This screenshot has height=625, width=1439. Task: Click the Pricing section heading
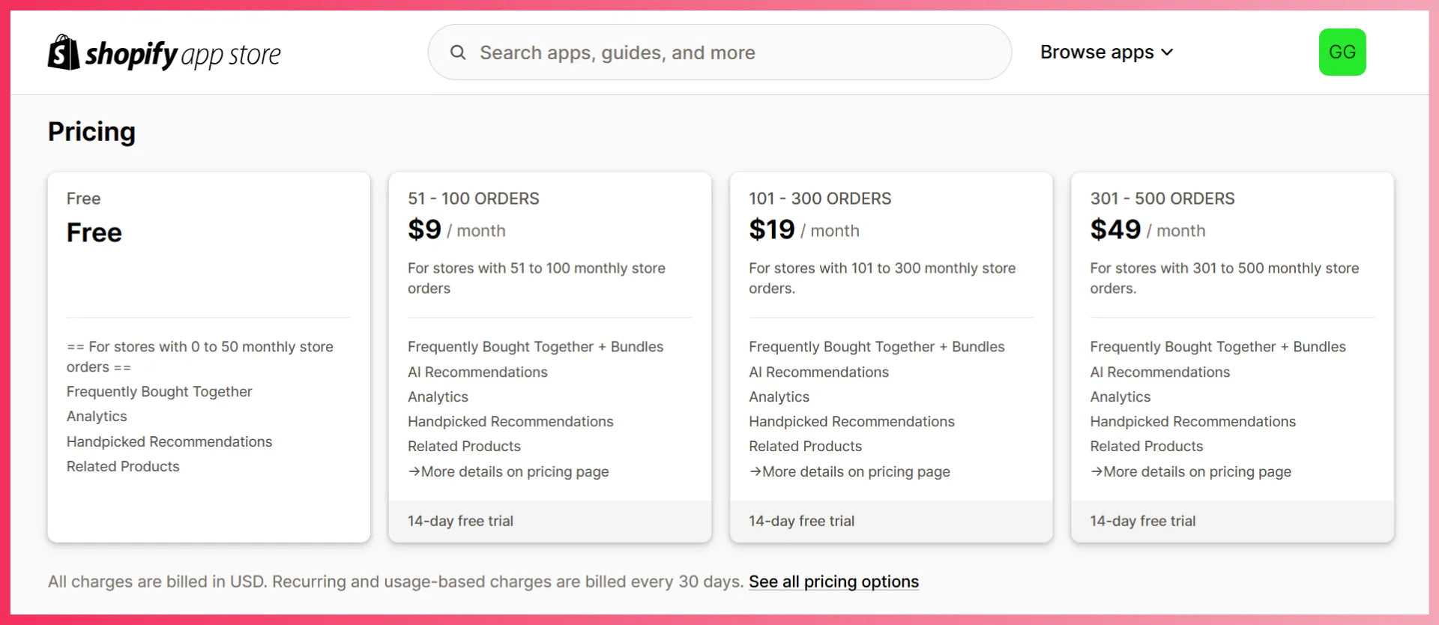pyautogui.click(x=91, y=132)
